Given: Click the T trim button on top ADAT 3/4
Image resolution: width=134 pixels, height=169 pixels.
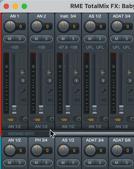Looking at the screenshot, I should point(130,81).
